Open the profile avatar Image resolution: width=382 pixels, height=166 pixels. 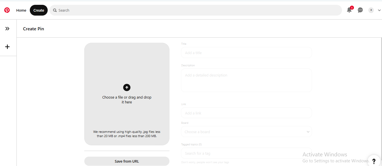pos(371,10)
